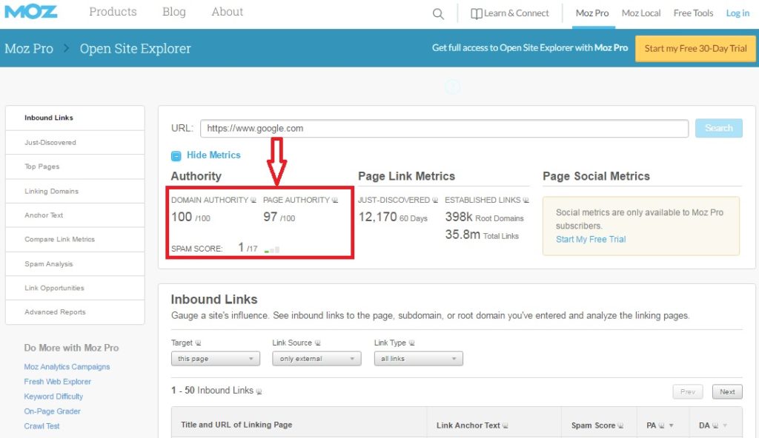Select Inbound Links in the sidebar

pyautogui.click(x=75, y=118)
